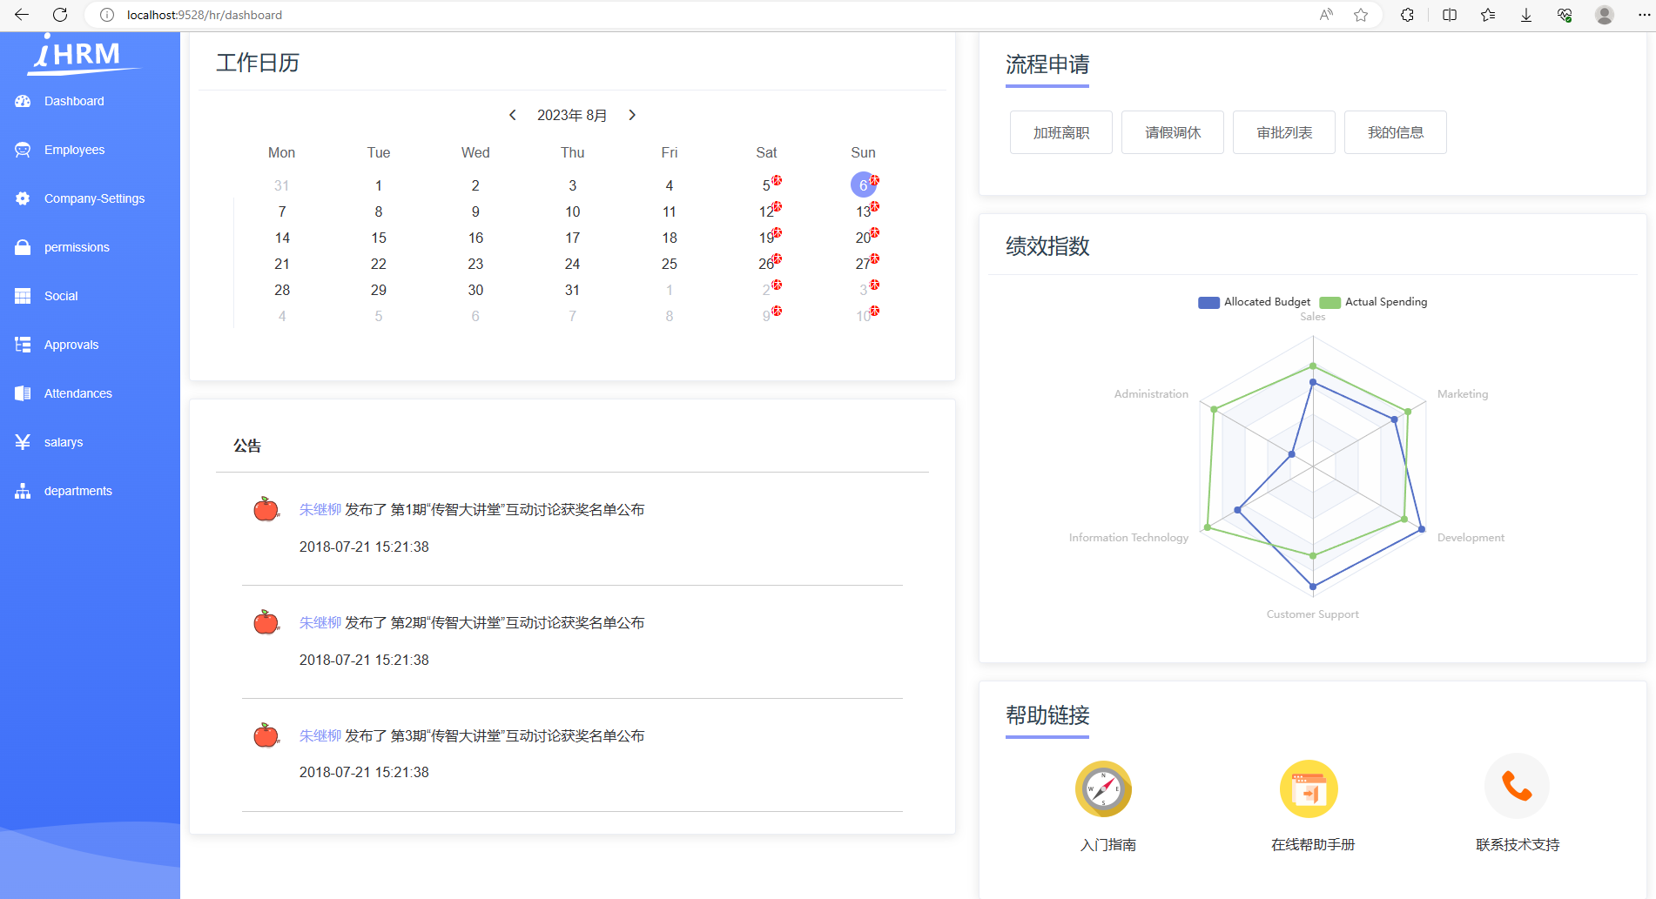1656x899 pixels.
Task: Click the 请假调休 button
Action: click(1173, 132)
